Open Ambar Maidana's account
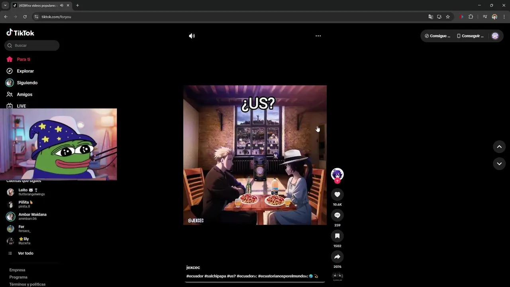The height and width of the screenshot is (287, 510). (x=27, y=216)
